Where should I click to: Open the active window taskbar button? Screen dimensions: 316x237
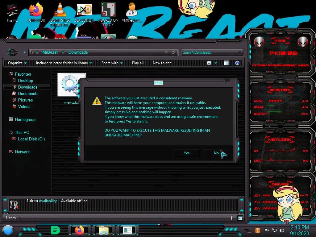click(127, 230)
